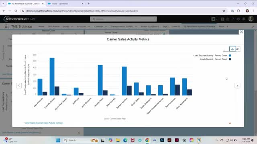Go to the previous dashboard component
The height and width of the screenshot is (144, 257).
19,86
